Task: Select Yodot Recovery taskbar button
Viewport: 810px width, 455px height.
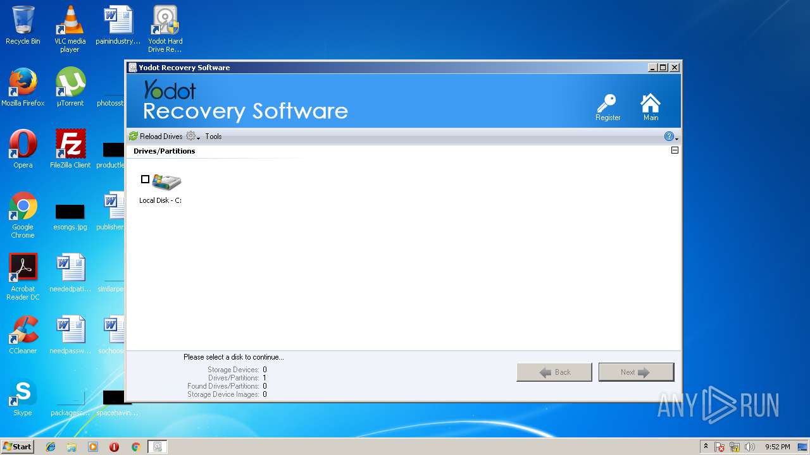Action: tap(158, 447)
